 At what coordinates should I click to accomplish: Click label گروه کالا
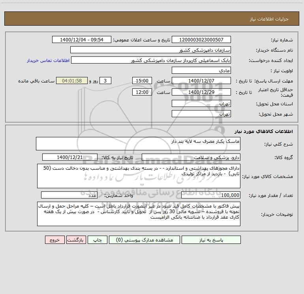pos(283,157)
